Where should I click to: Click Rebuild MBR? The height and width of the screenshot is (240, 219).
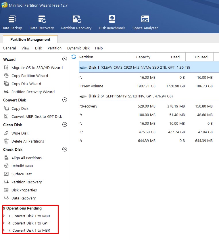coord(22,166)
